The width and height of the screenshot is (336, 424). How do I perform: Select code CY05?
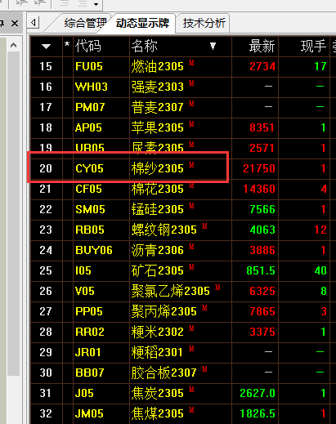[89, 168]
